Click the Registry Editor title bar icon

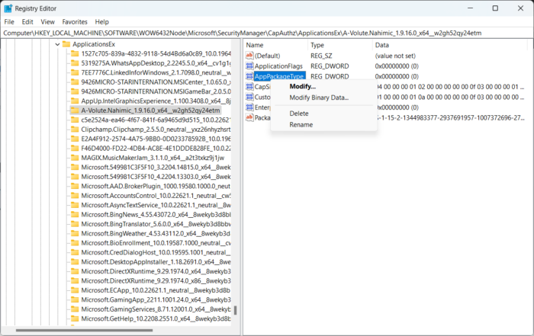[8, 8]
